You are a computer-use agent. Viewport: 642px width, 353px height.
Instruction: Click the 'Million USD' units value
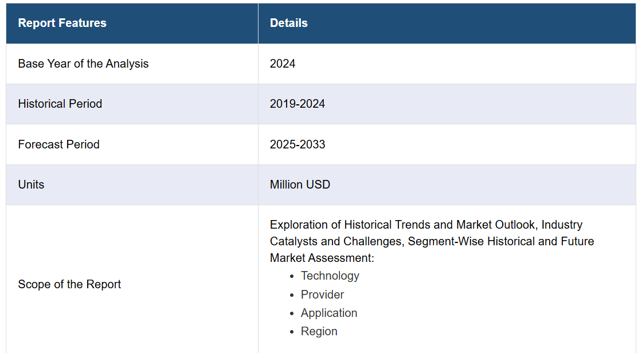[300, 185]
